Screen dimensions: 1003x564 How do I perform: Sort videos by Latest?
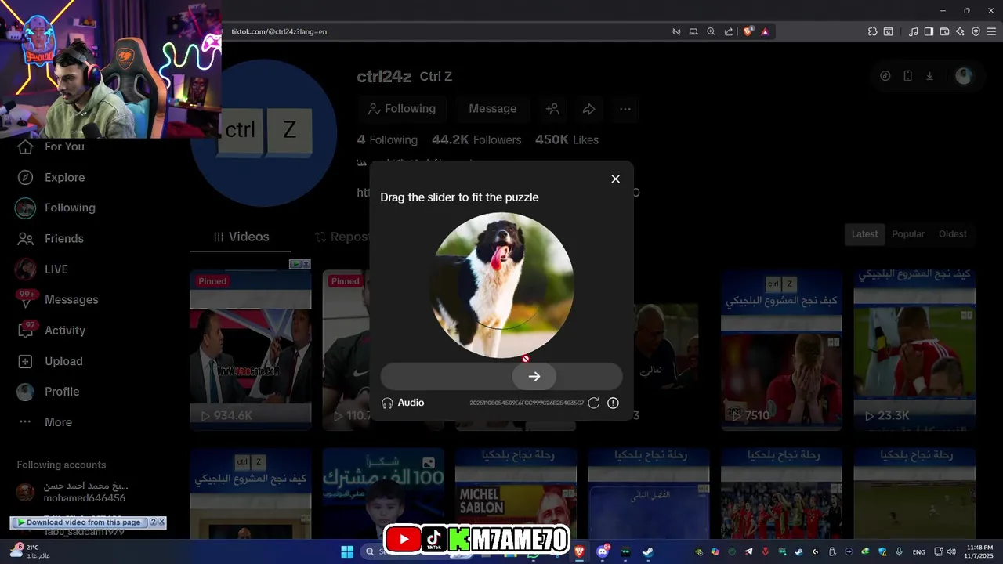[x=864, y=234]
